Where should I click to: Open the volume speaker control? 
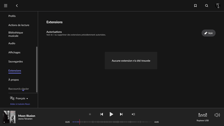[217, 115]
